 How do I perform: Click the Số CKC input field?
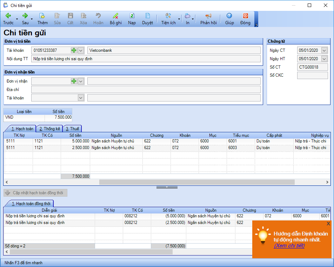tap(312, 75)
